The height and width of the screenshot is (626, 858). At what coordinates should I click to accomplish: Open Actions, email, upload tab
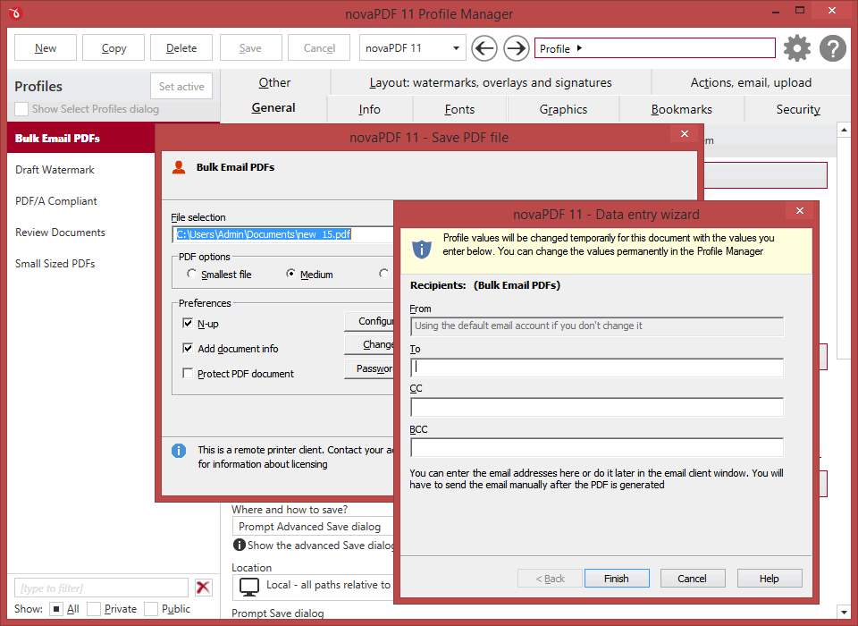(751, 82)
